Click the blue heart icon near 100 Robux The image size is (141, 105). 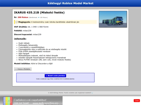click(x=39, y=18)
